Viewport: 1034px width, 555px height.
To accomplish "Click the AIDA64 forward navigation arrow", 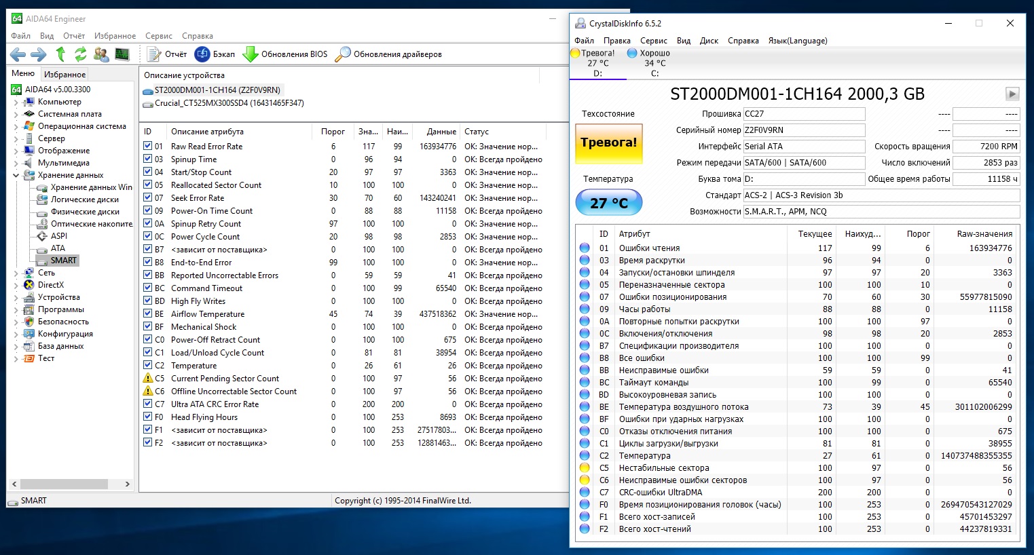I will (x=39, y=54).
